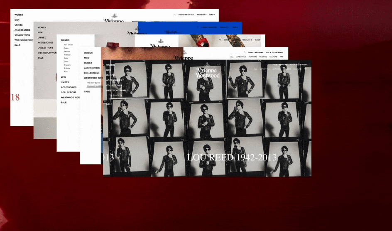
Task: Open Bag 0 beside the leopard-print shoe image
Action: [x=257, y=40]
